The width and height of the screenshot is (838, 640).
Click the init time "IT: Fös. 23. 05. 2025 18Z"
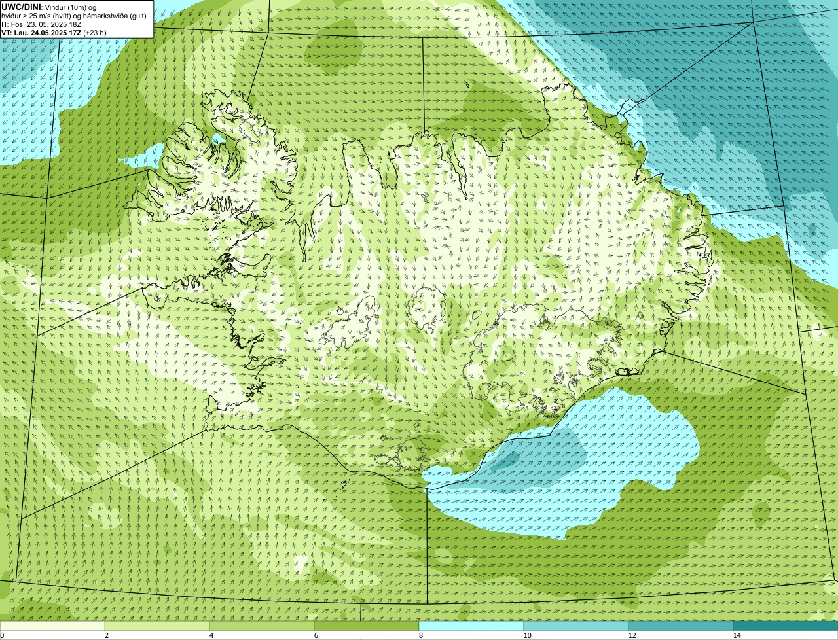coord(42,24)
